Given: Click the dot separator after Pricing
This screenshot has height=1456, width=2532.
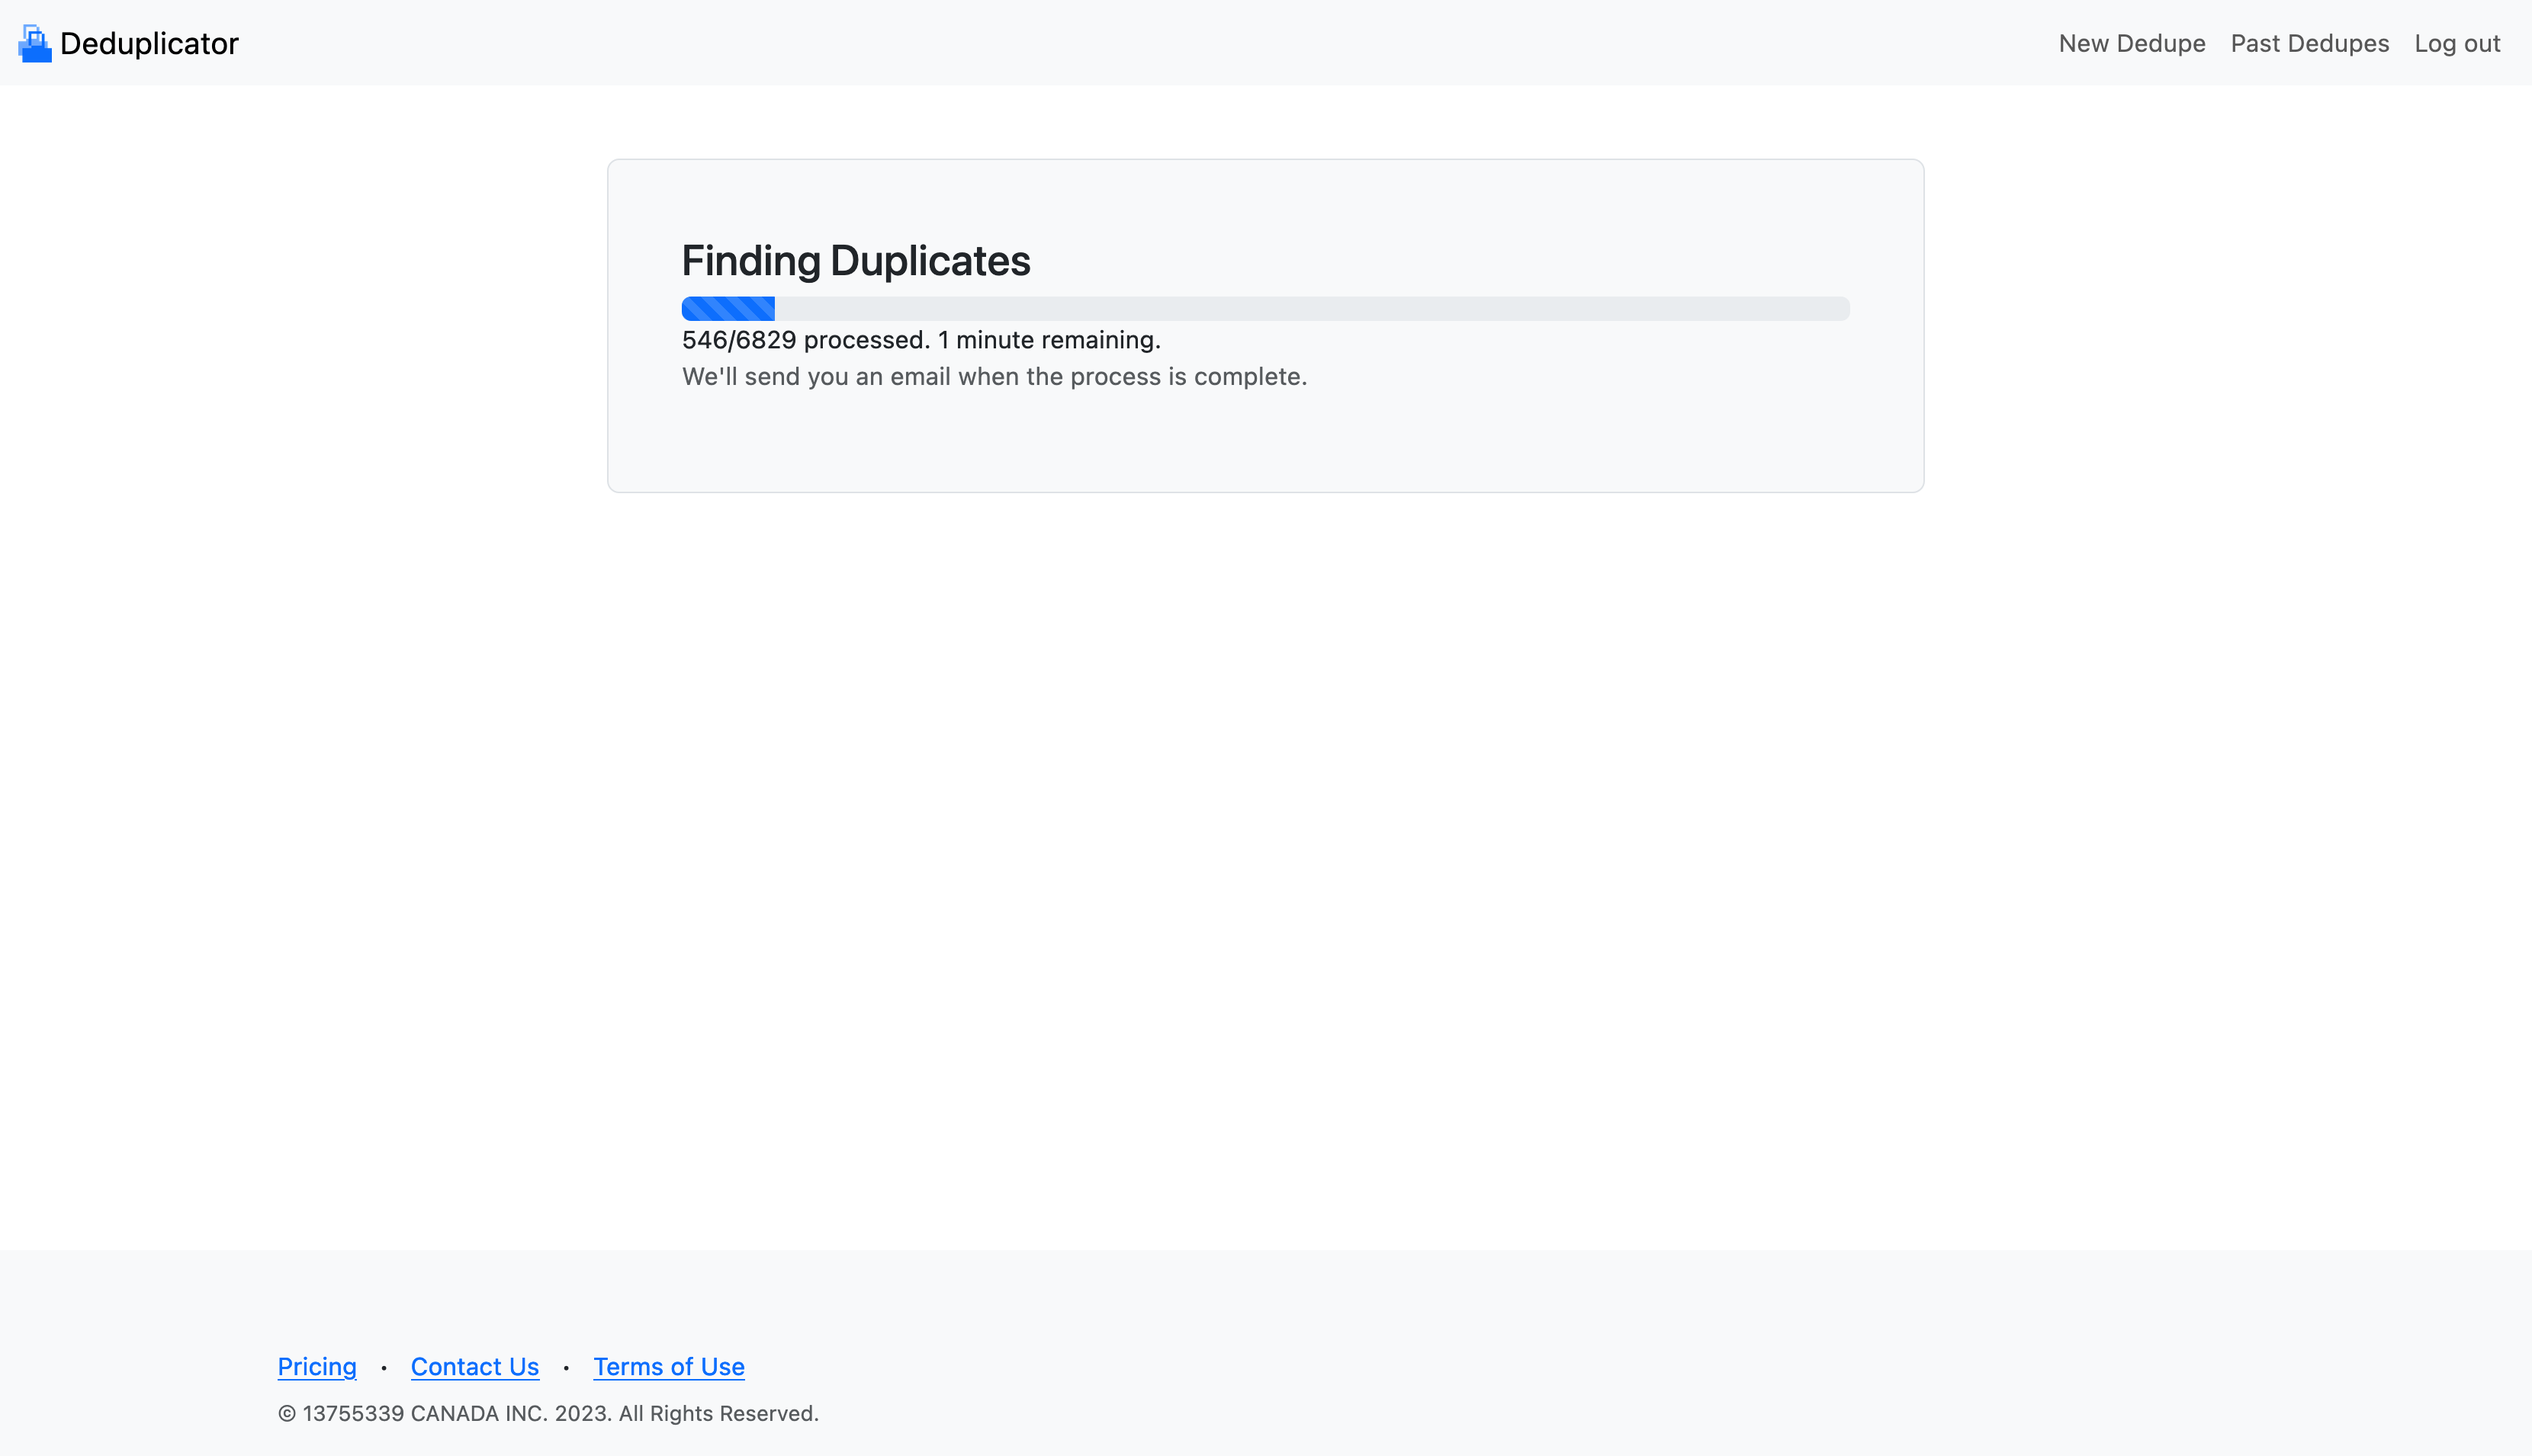Looking at the screenshot, I should pyautogui.click(x=383, y=1367).
